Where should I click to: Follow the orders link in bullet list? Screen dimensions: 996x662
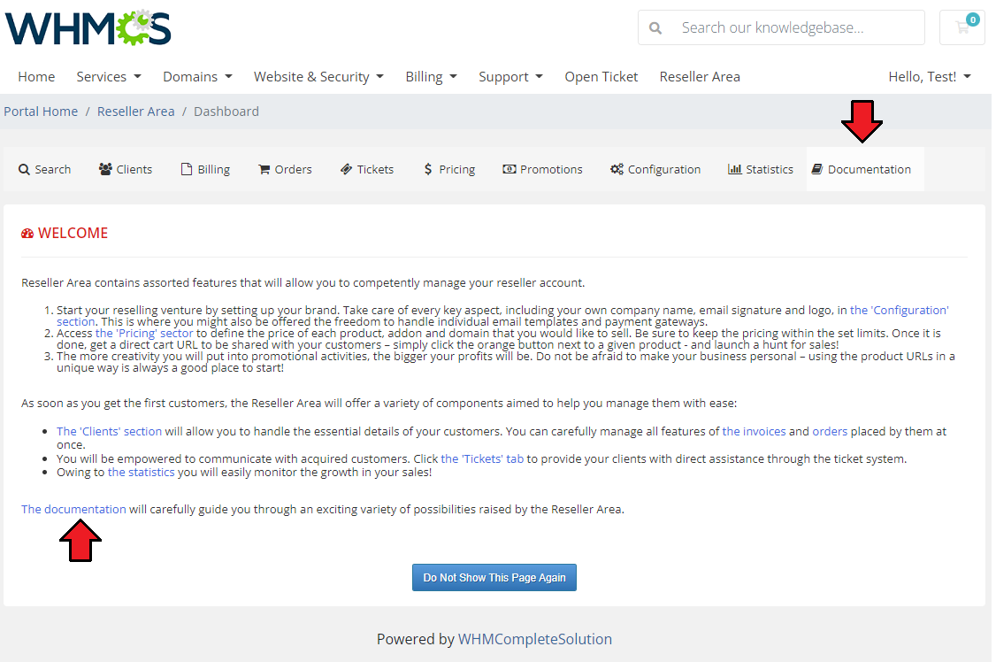point(830,431)
